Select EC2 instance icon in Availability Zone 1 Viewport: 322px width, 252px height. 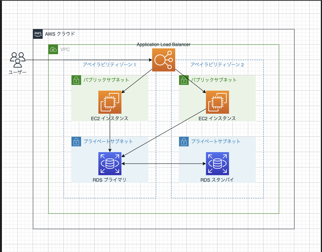110,102
